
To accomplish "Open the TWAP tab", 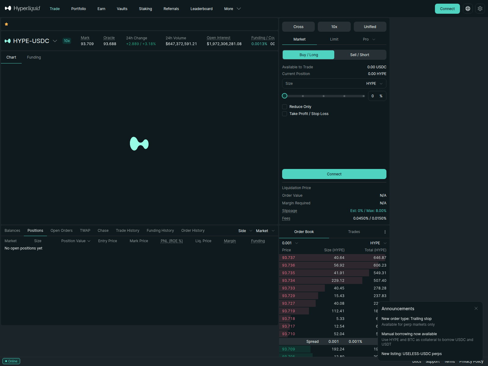I will pyautogui.click(x=85, y=231).
